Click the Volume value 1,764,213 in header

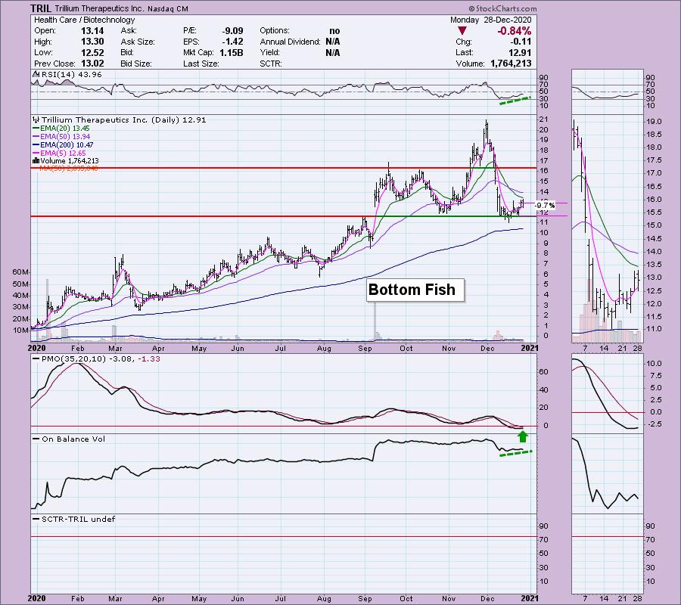click(x=511, y=64)
